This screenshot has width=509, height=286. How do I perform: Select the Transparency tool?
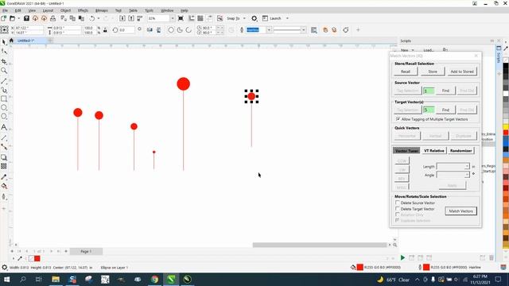pyautogui.click(x=4, y=166)
